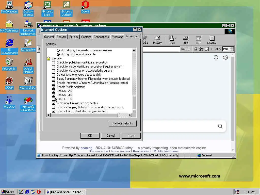Screen dimensions: 260x195
Task: Switch to the Security tab
Action: click(61, 37)
